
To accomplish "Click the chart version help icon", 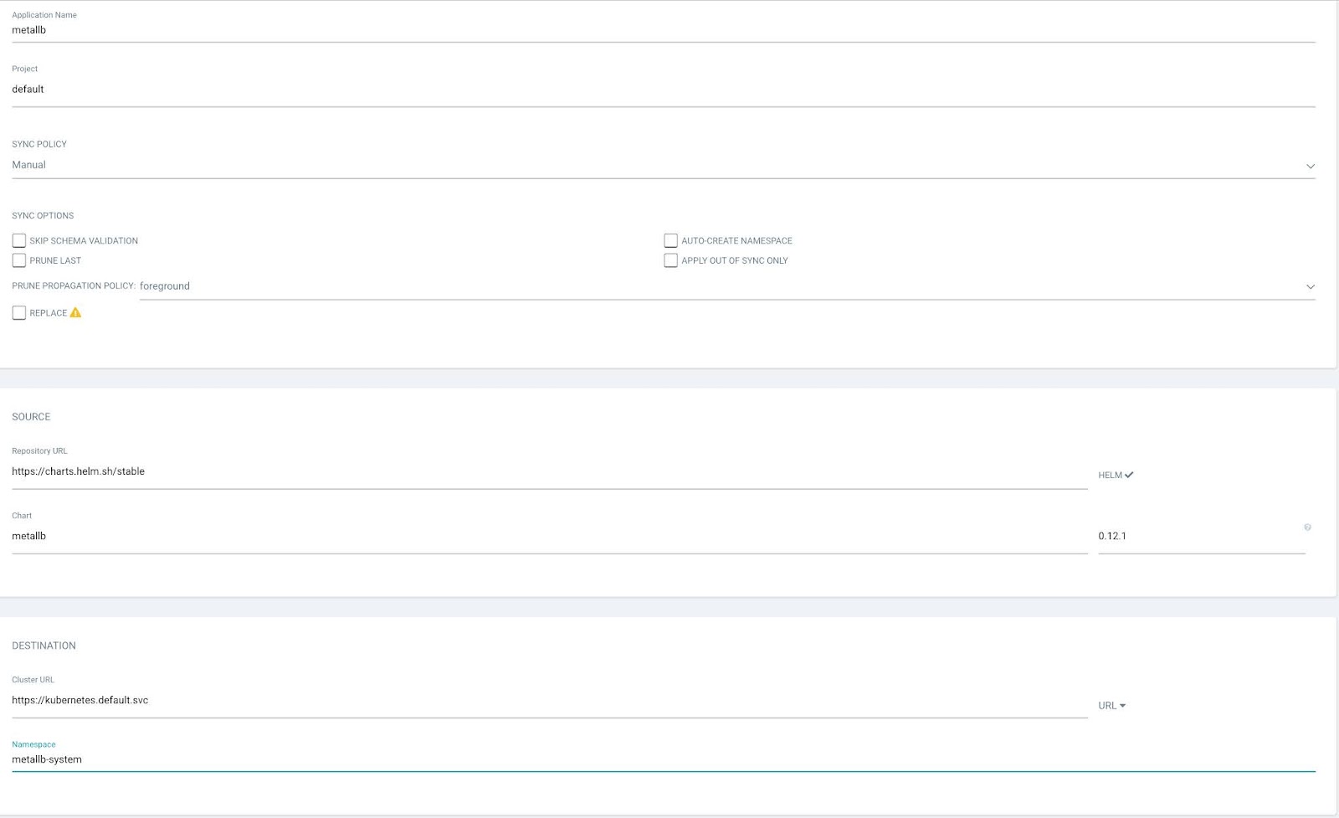I will click(x=1307, y=527).
